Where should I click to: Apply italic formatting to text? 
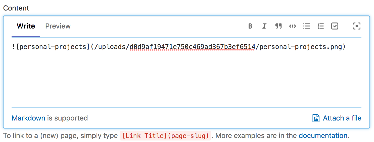[x=264, y=26]
